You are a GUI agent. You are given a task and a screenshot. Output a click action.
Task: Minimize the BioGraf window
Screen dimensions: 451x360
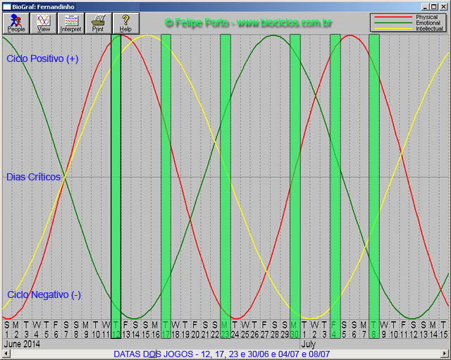(x=426, y=6)
